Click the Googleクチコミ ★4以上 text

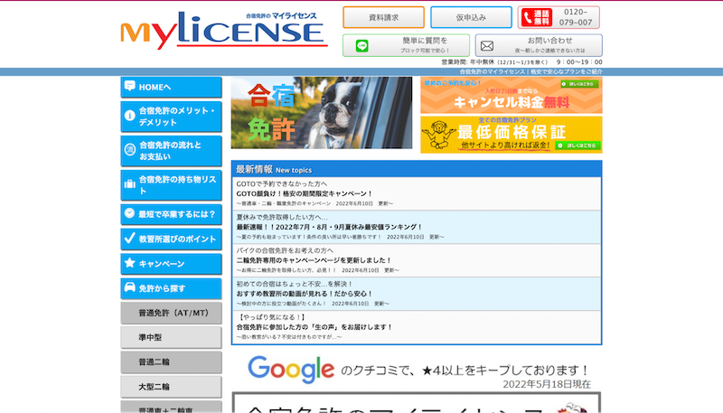click(465, 371)
